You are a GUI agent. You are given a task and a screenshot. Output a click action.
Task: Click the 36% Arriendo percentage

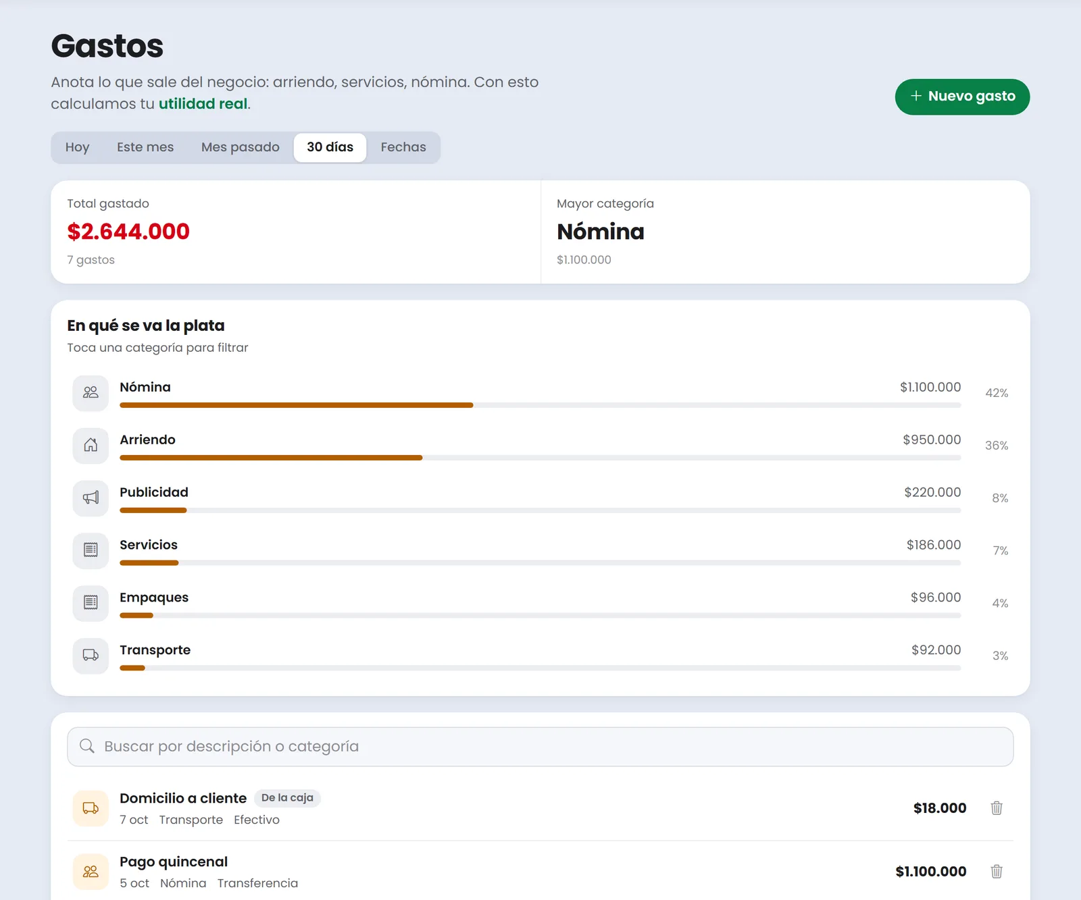997,446
